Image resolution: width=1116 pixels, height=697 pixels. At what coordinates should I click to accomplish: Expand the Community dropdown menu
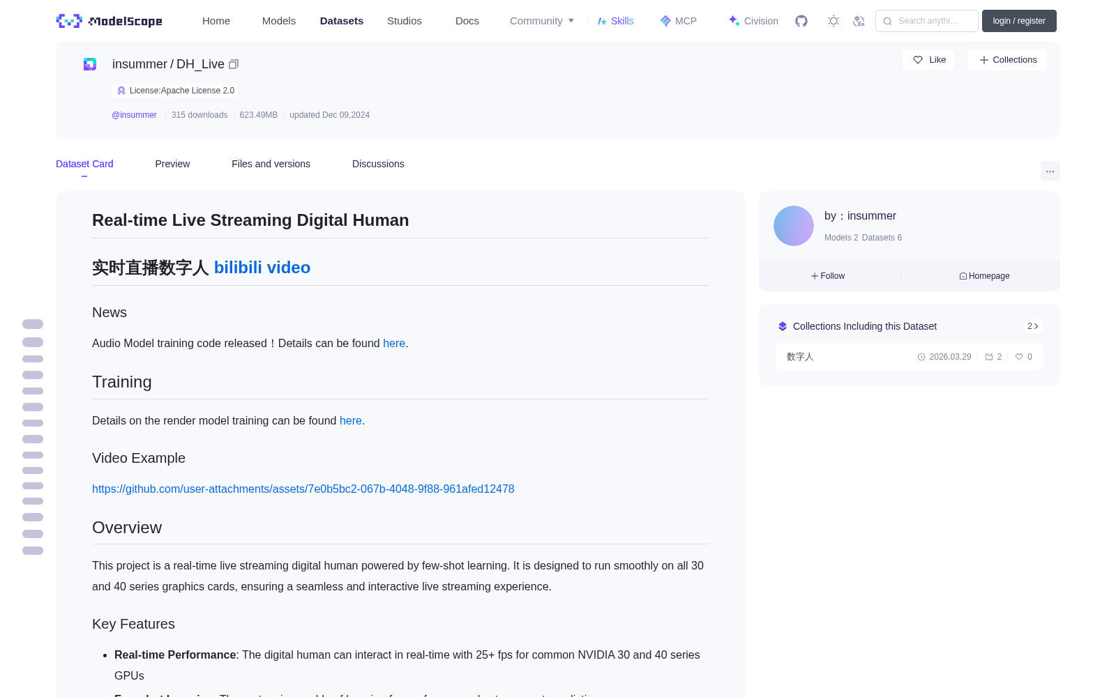pyautogui.click(x=542, y=21)
